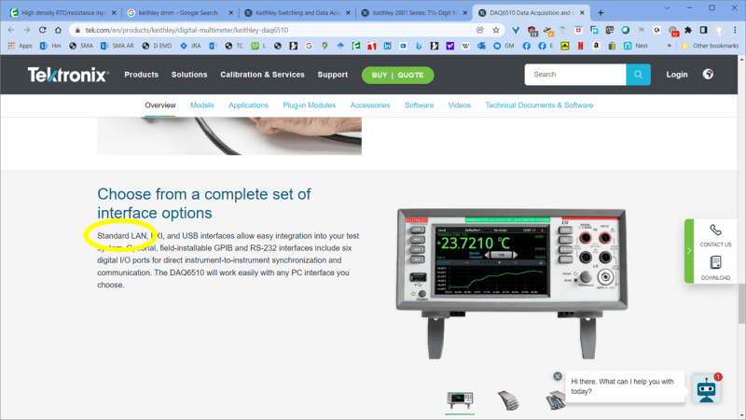Open the Yahoo bookmark
The width and height of the screenshot is (746, 420).
point(449,46)
